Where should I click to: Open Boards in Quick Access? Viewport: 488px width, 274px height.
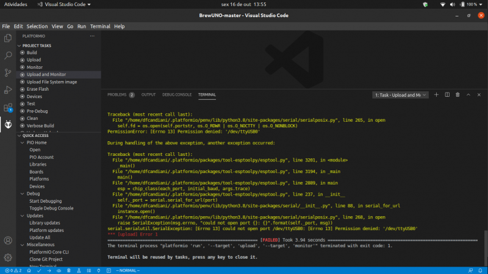(37, 172)
